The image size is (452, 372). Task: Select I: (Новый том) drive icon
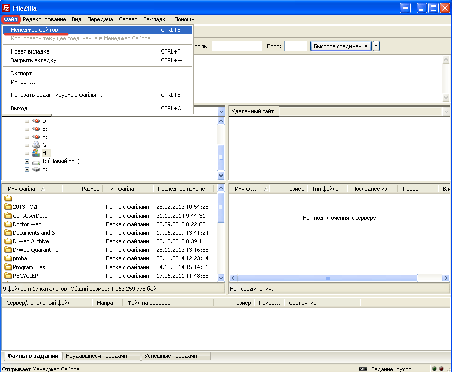pyautogui.click(x=36, y=162)
